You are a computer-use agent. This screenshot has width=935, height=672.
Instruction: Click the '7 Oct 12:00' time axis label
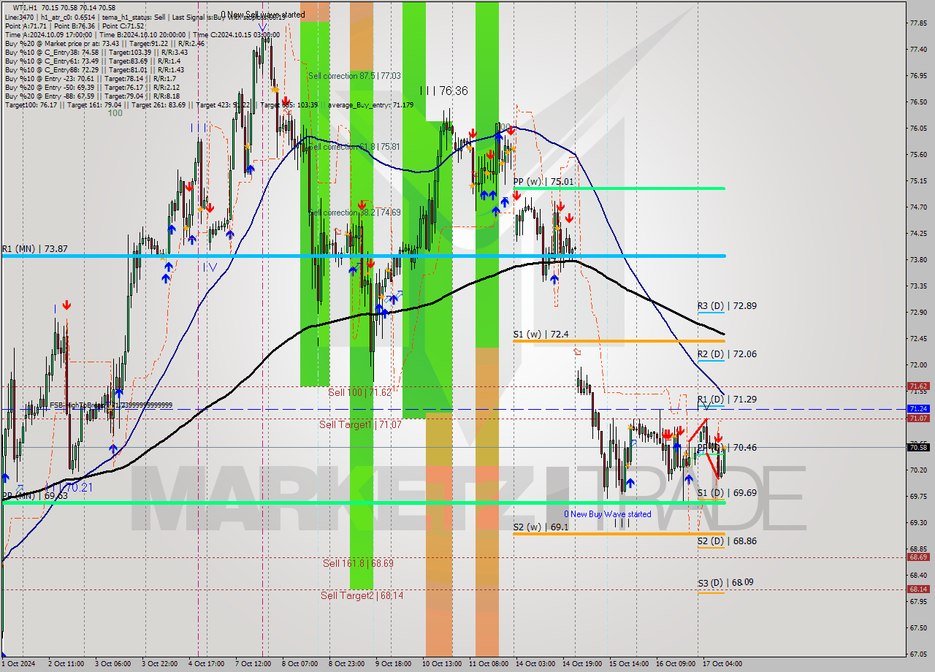point(253,664)
